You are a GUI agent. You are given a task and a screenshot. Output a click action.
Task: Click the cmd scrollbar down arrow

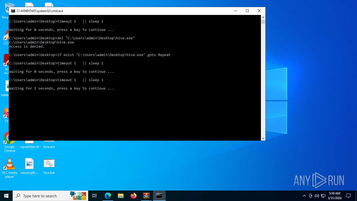263,138
